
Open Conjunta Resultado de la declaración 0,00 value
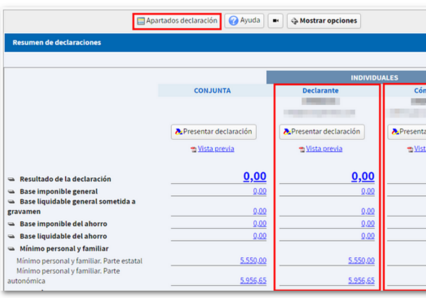[x=255, y=176]
